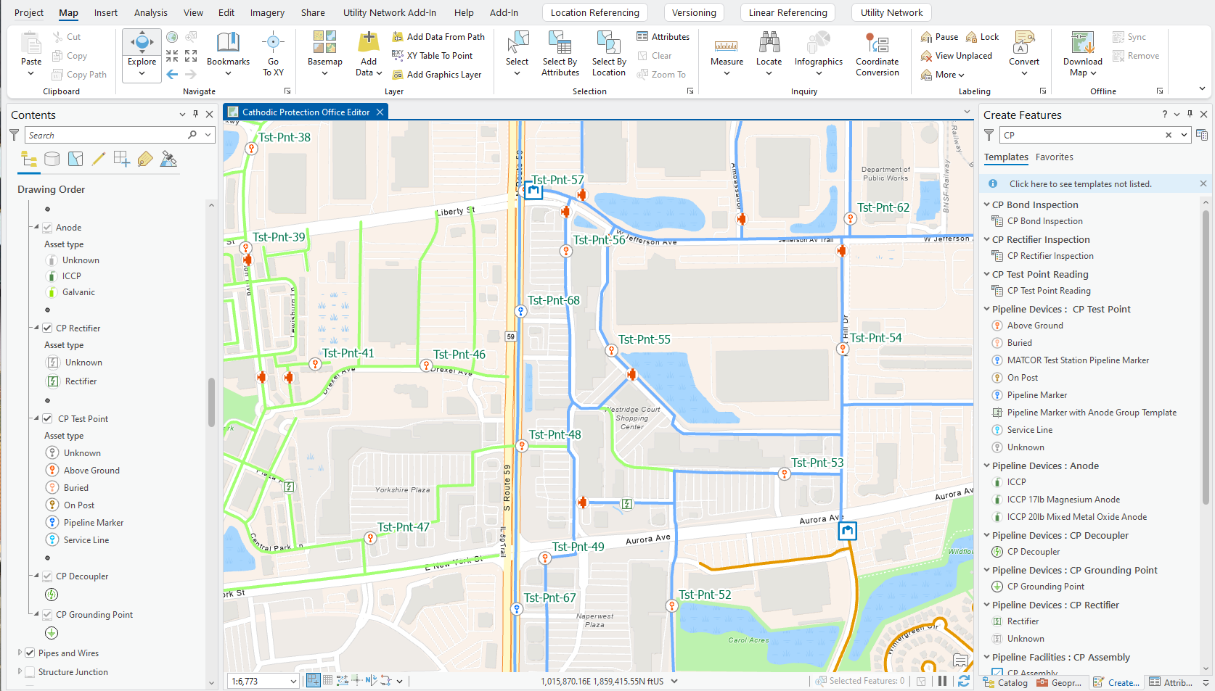Open Select By Attributes tool
Screen dimensions: 1215x691
click(x=560, y=54)
